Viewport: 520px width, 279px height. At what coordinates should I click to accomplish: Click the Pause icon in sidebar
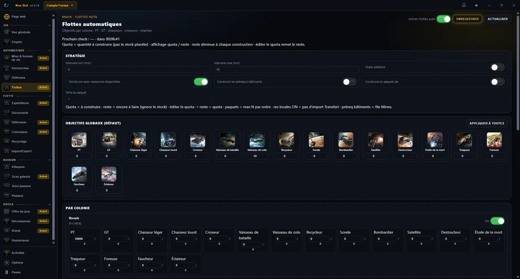pos(6,272)
